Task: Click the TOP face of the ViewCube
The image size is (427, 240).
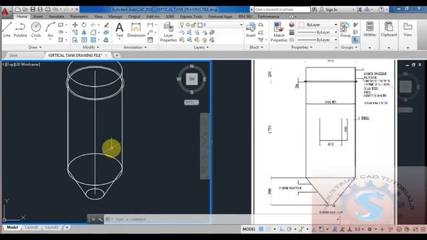Action: click(191, 79)
